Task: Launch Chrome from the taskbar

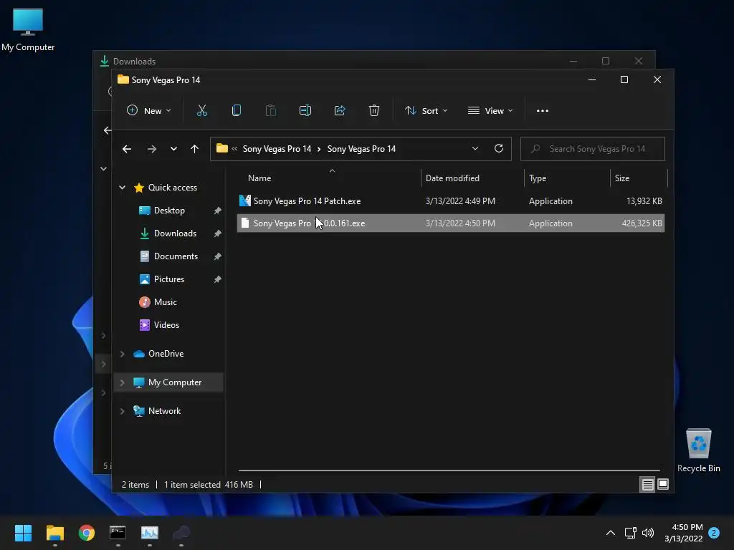Action: click(x=87, y=533)
